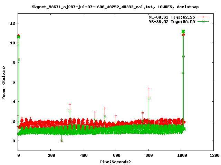Image resolution: width=221 pixels, height=165 pixels.
Task: Click the x-axis tick label 800
Action: [x=149, y=155]
